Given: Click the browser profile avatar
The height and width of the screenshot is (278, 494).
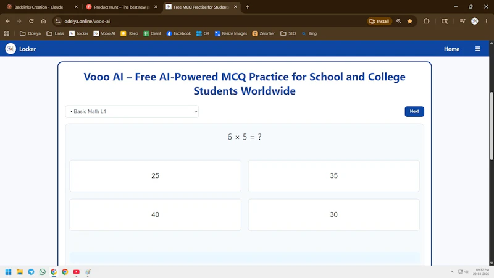Looking at the screenshot, I should pos(474,21).
